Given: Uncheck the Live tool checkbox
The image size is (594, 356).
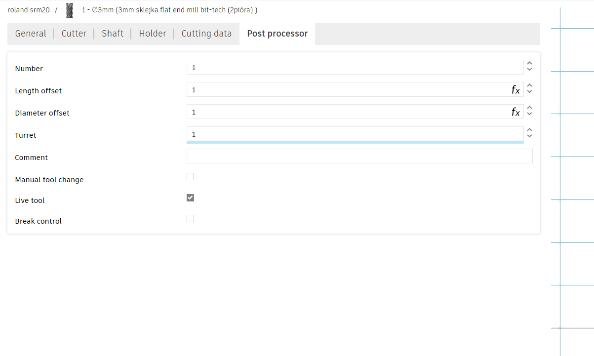Looking at the screenshot, I should click(191, 198).
